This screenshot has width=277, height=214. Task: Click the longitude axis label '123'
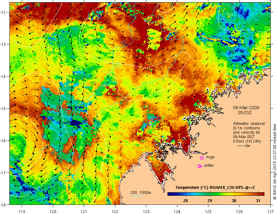(146, 211)
